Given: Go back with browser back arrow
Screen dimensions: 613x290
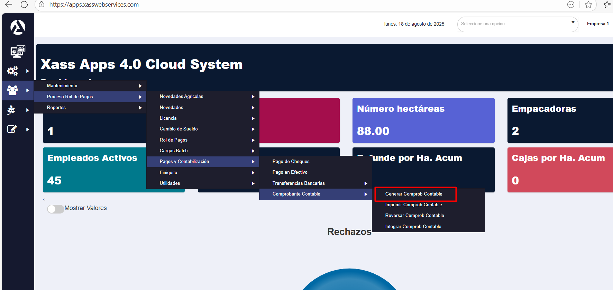Looking at the screenshot, I should point(9,4).
